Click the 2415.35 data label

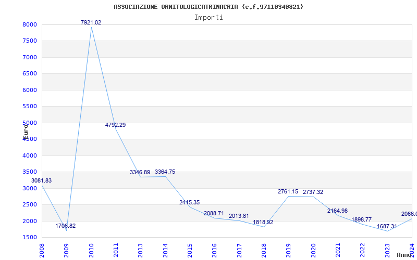click(189, 202)
